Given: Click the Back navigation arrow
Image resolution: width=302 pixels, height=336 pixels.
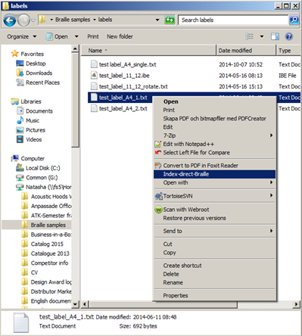Looking at the screenshot, I should click(x=10, y=20).
